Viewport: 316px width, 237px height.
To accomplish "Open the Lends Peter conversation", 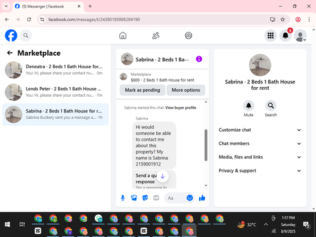I will (56, 92).
